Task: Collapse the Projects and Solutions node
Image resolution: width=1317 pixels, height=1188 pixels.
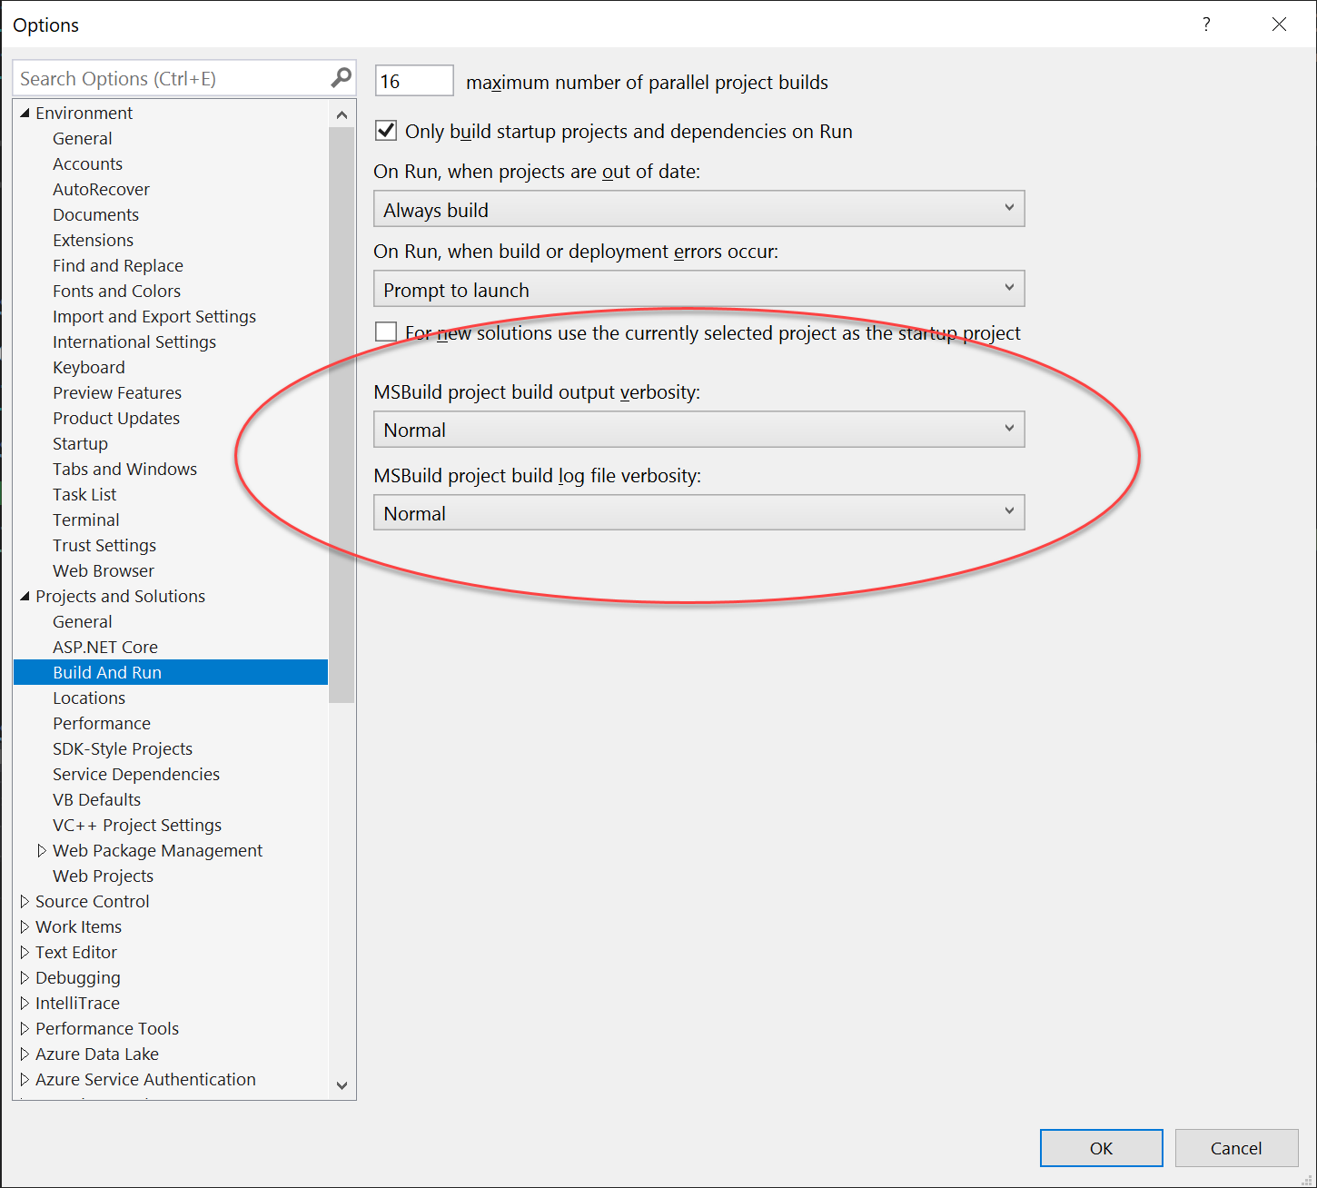Action: [25, 596]
